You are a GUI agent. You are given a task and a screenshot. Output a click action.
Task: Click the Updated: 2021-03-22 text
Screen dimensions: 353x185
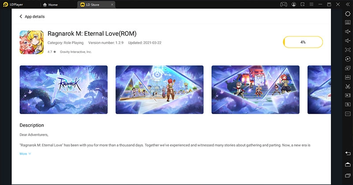tap(145, 43)
